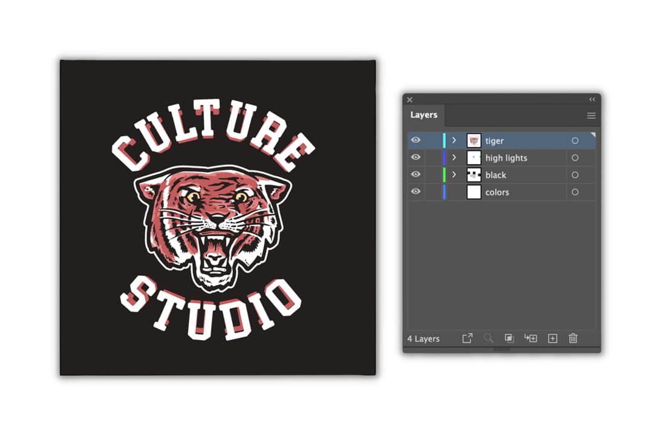The width and height of the screenshot is (666, 435).
Task: Click the black layer thumbnail
Action: (474, 175)
